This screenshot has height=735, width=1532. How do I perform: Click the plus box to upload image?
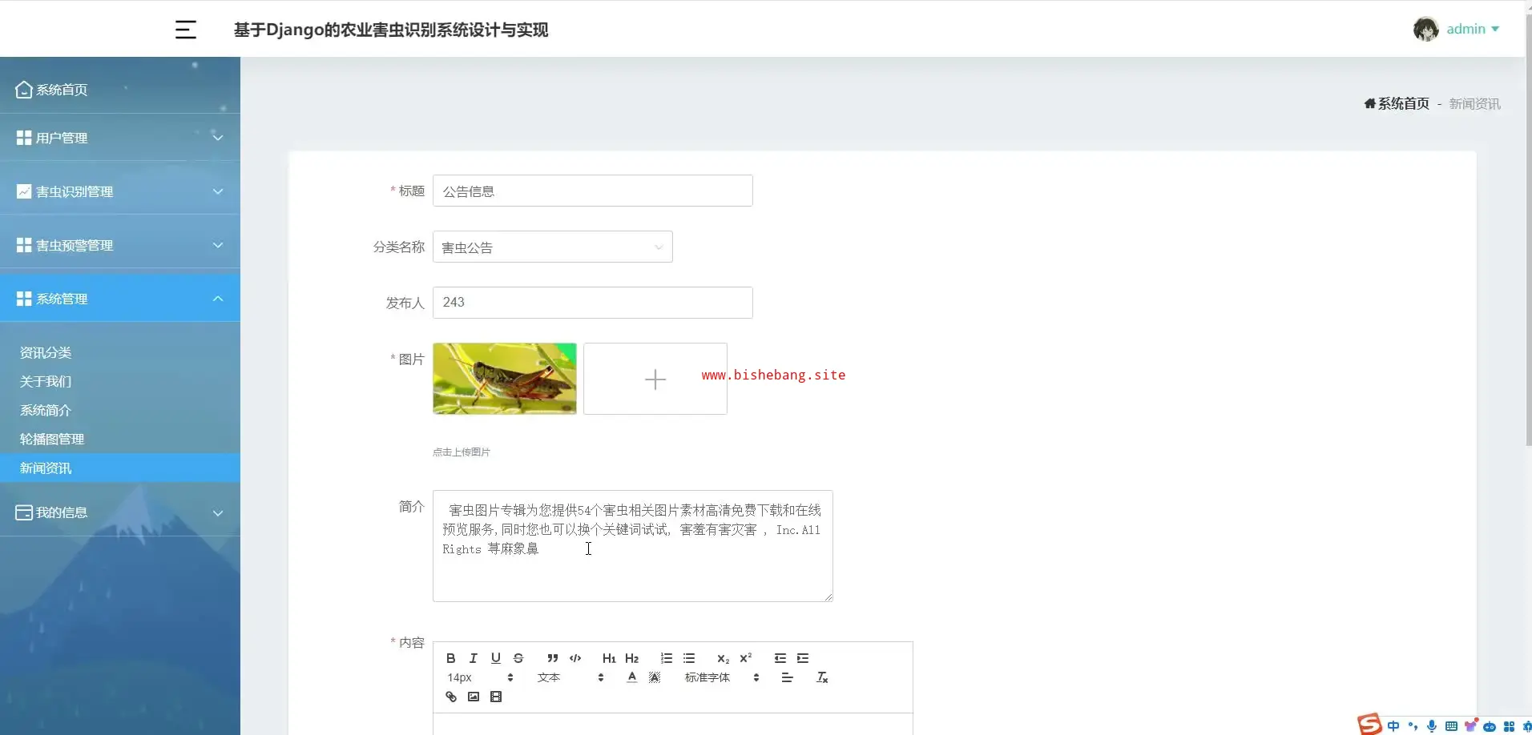tap(655, 379)
